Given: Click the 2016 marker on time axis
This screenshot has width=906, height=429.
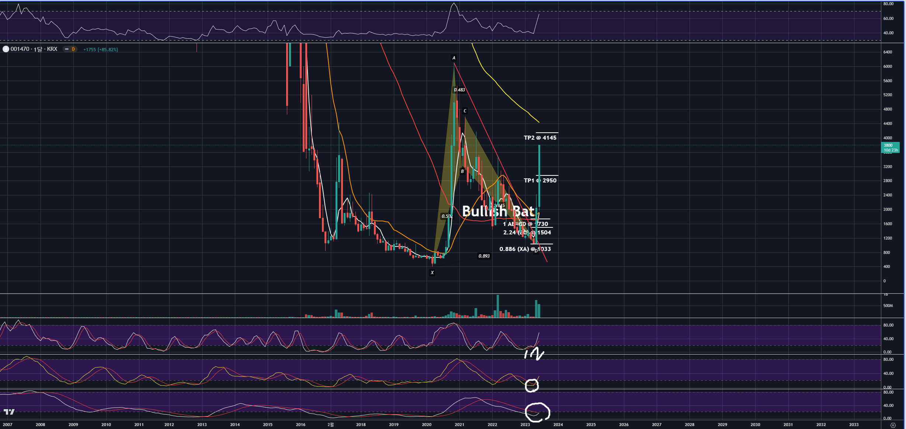Looking at the screenshot, I should pos(301,425).
